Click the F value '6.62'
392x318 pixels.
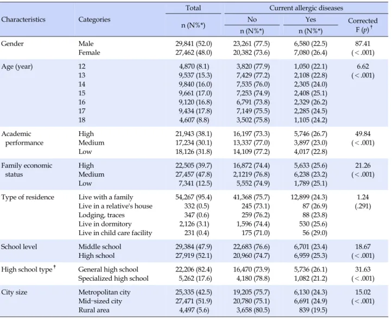tap(363, 67)
